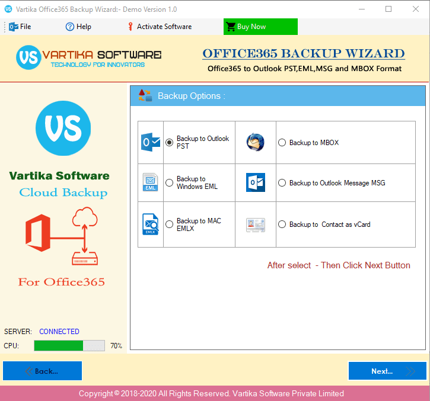The width and height of the screenshot is (430, 401).
Task: Click the vCard contact icon
Action: 256,225
